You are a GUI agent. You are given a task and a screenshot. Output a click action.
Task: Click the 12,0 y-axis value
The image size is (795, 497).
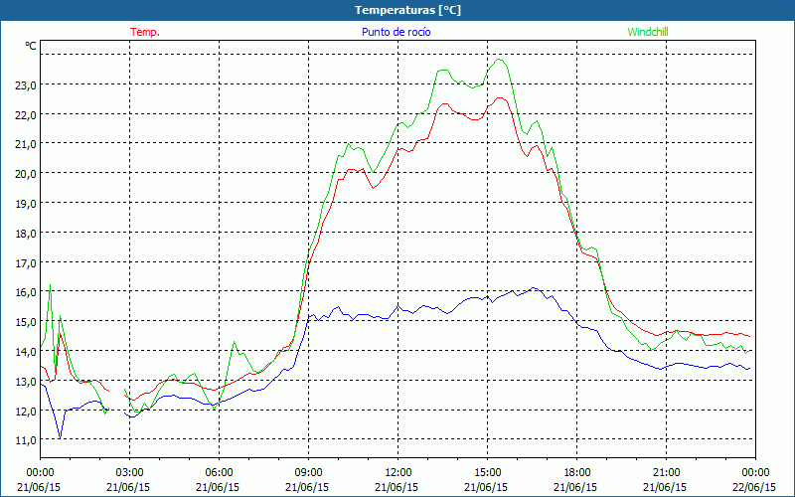coord(26,411)
